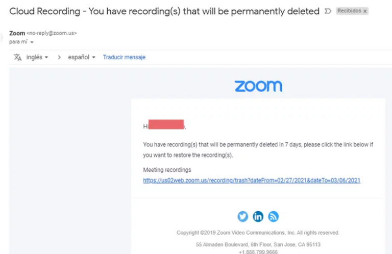Remove the Recibidos label with its x
This screenshot has height=254, width=392.
[365, 11]
